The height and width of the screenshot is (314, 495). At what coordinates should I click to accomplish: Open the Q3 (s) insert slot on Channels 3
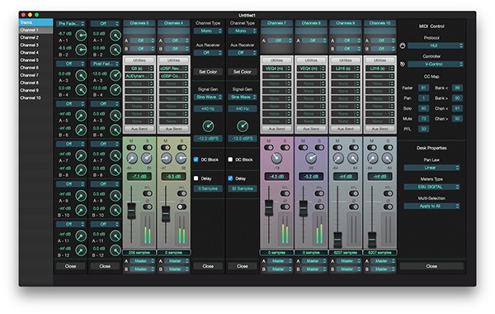(139, 69)
